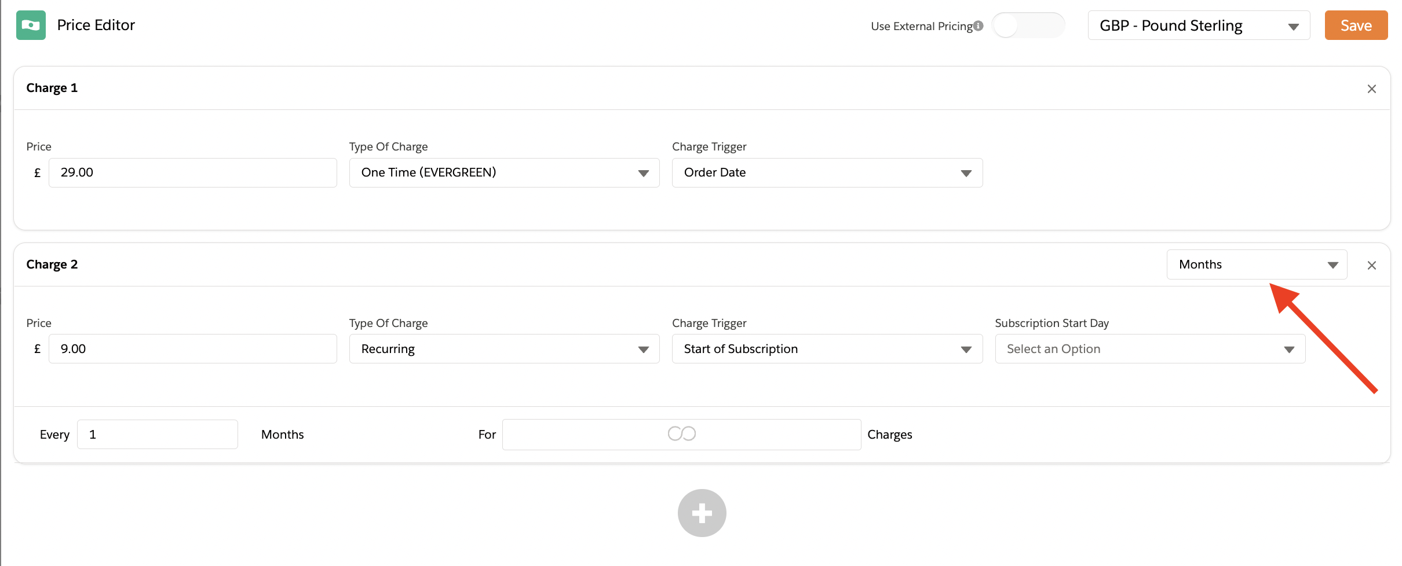Click the orange Save button
This screenshot has width=1402, height=566.
(1356, 26)
